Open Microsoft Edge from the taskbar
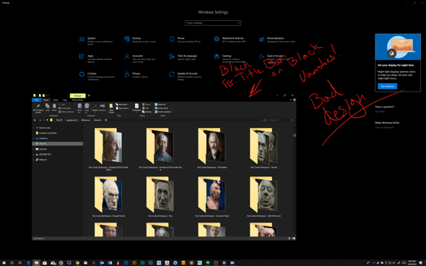This screenshot has height=266, width=426. tap(28, 262)
